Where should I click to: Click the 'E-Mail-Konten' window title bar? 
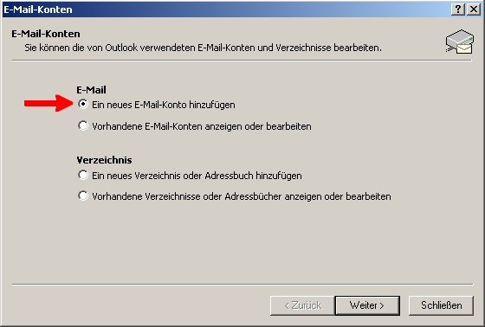point(226,10)
